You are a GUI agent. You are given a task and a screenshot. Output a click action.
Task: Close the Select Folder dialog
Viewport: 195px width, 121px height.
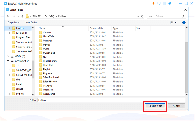tap(185, 10)
